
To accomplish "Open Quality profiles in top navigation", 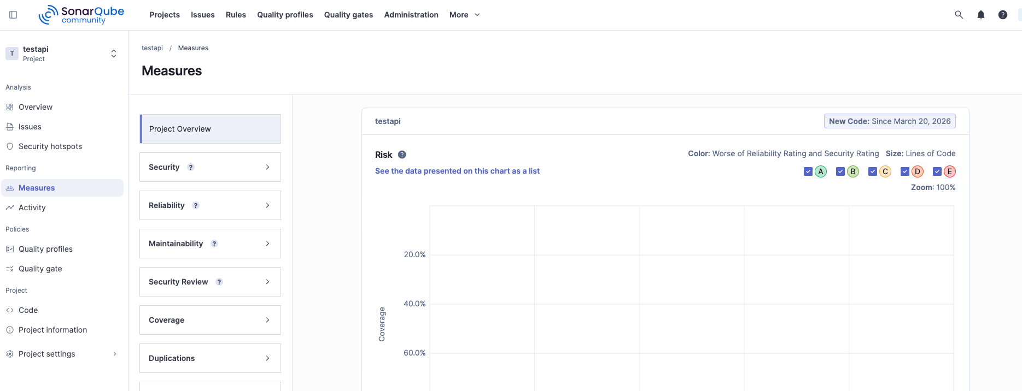I will [285, 15].
